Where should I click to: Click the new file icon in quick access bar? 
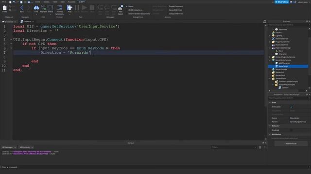pyautogui.click(x=10, y=2)
